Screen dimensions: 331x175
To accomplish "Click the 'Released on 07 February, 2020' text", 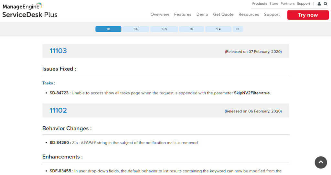I will point(253,52).
